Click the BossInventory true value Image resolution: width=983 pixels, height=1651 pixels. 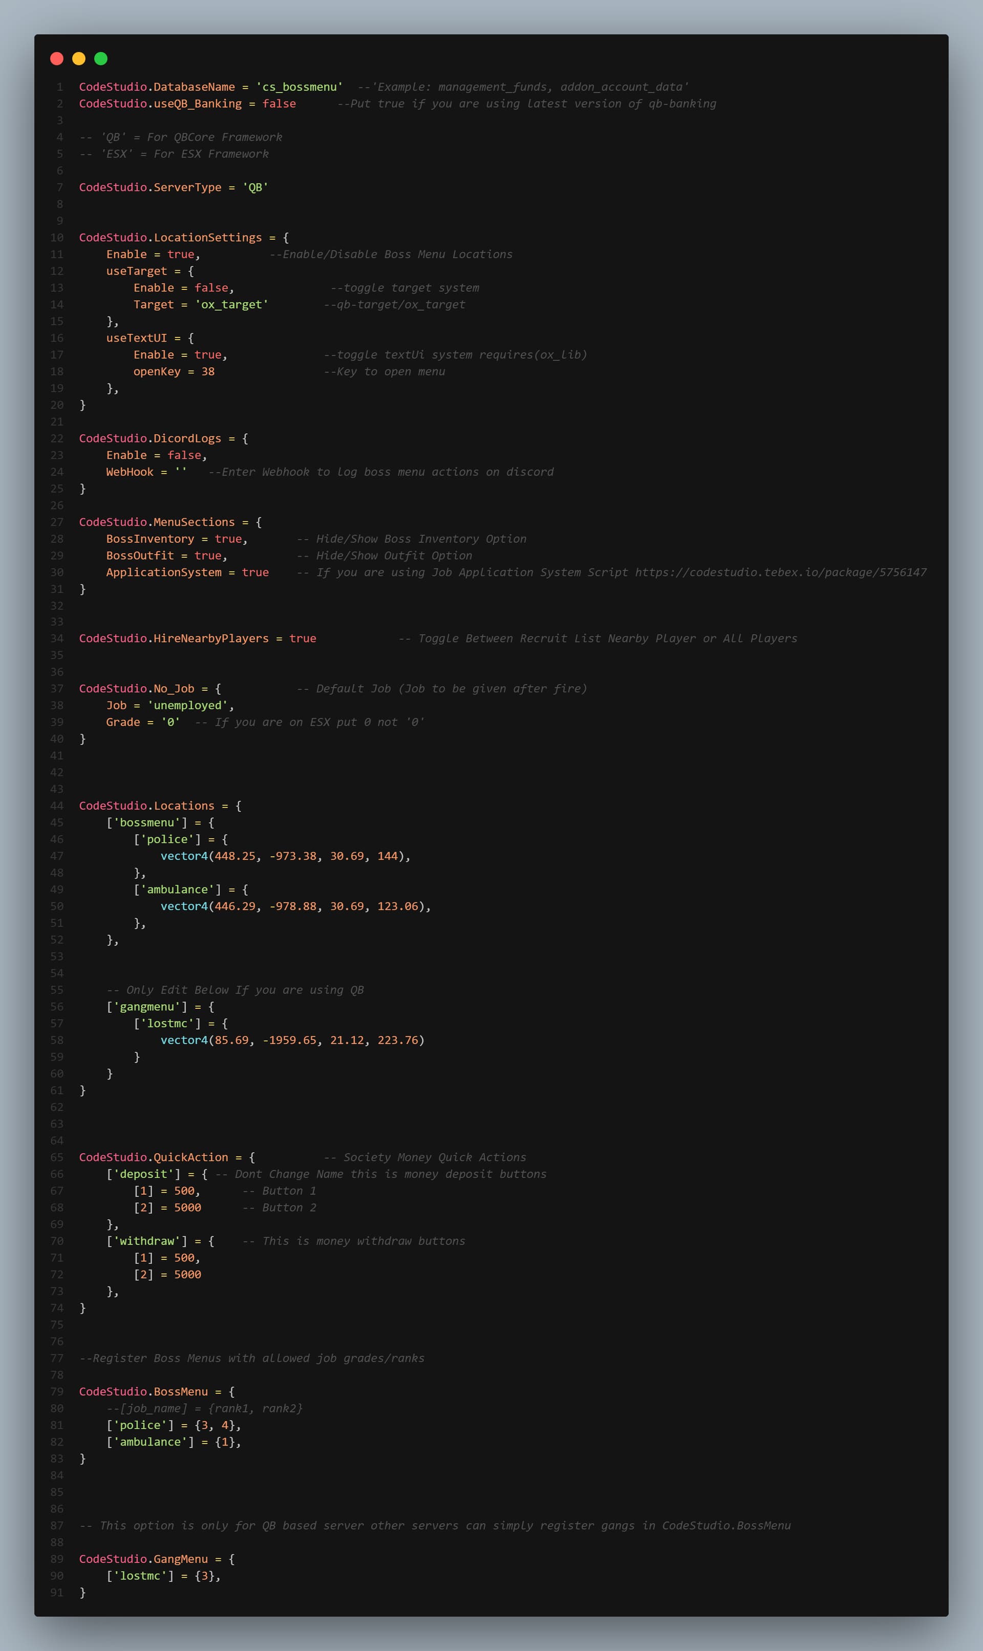coord(228,539)
